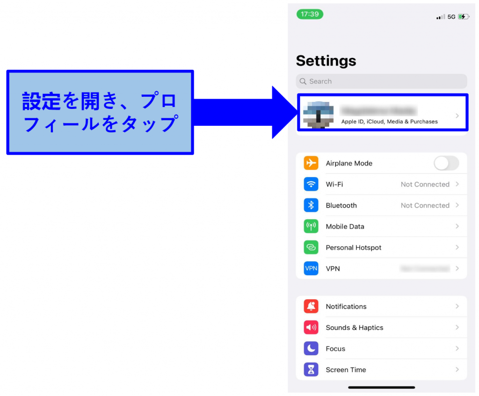Screen dimensions: 479x396
Task: Open Sounds & Haptics via its chevron
Action: tap(457, 327)
